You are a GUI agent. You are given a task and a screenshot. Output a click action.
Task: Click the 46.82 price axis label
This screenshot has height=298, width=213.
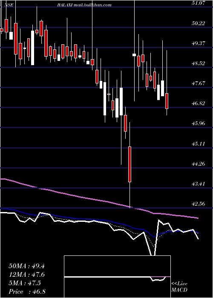point(199,103)
